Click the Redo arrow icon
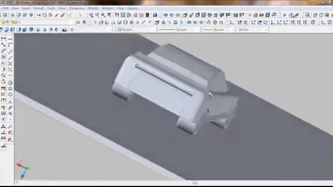The height and width of the screenshot is (187, 333). [79, 15]
